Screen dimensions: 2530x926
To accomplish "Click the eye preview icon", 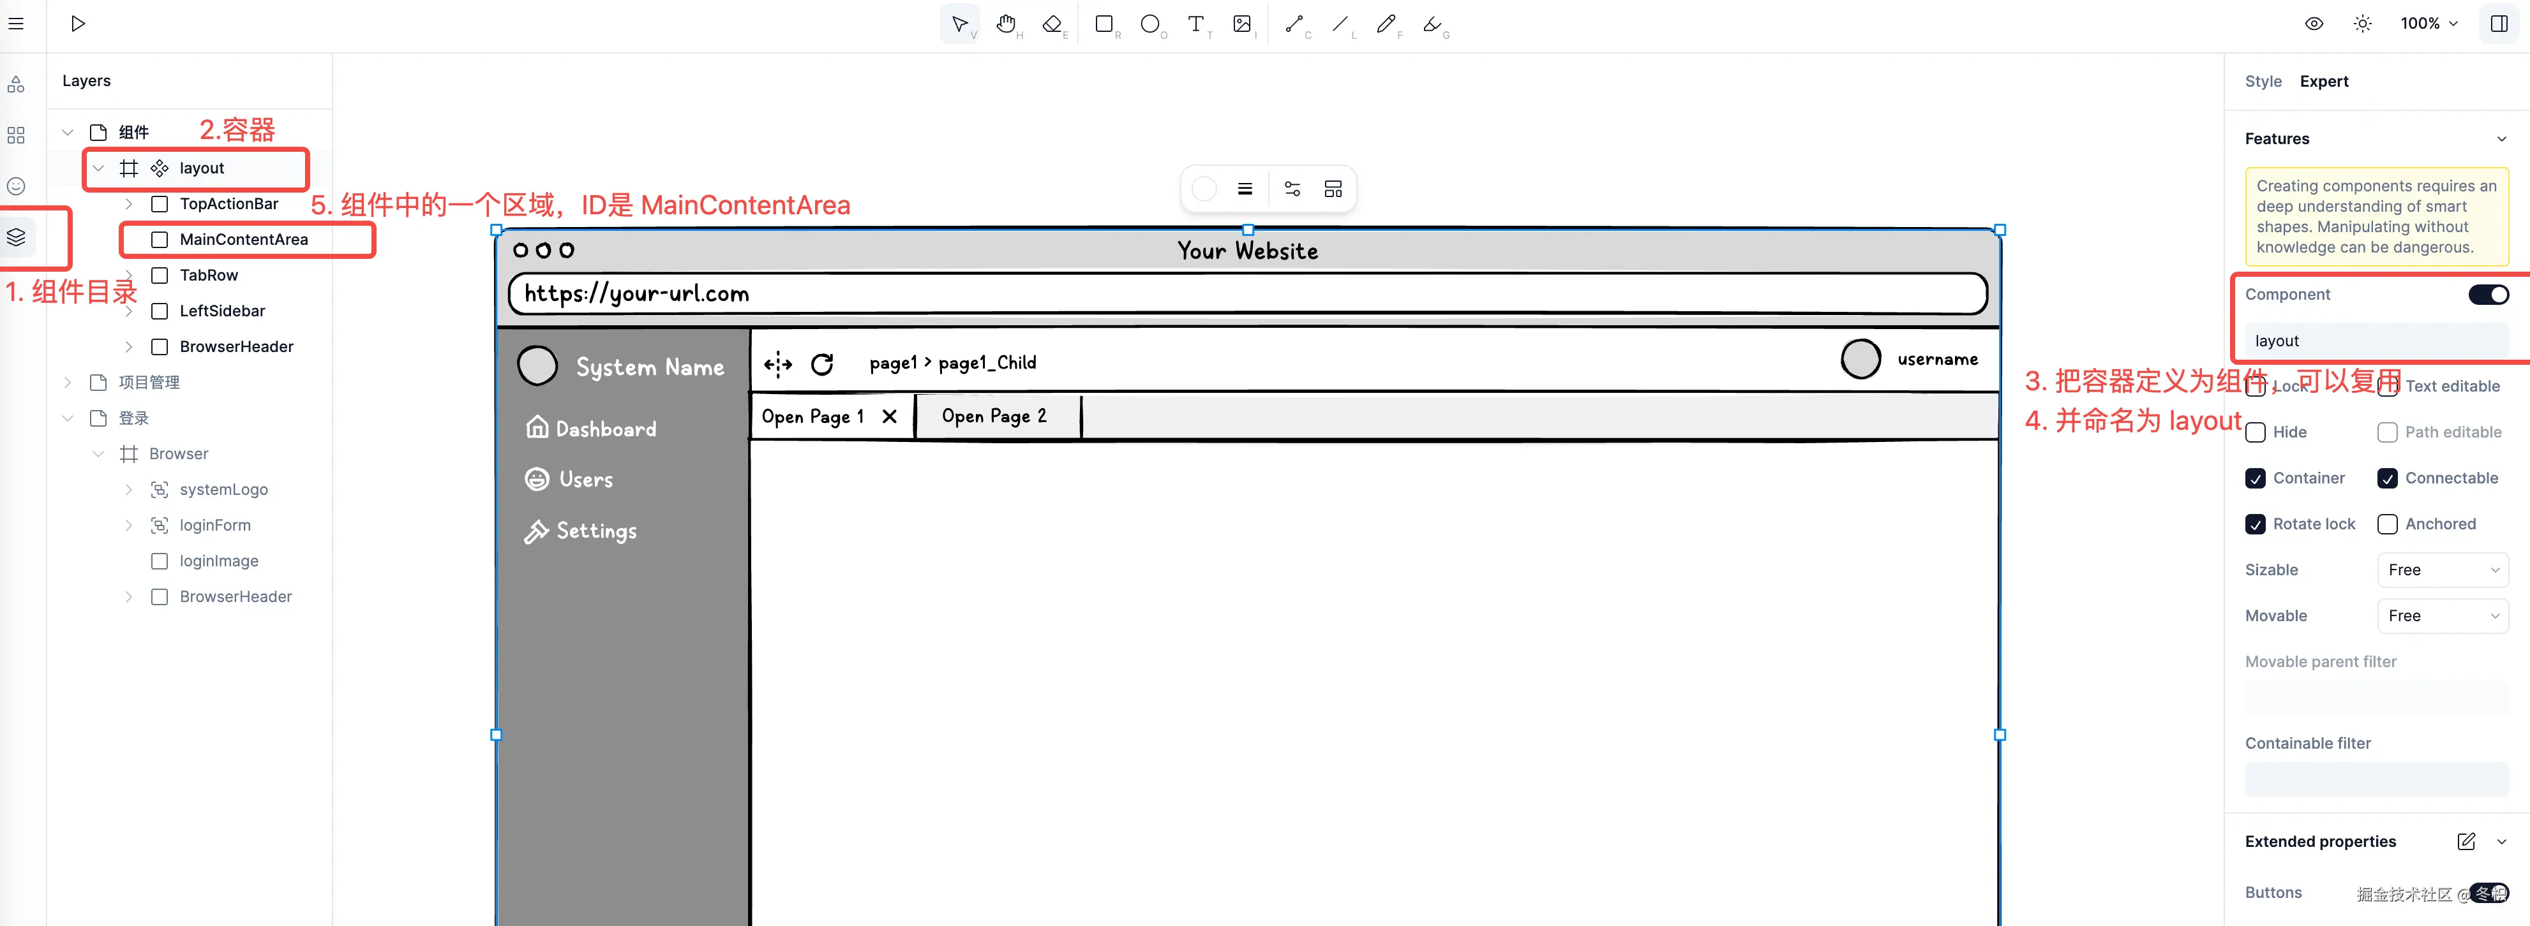I will [x=2314, y=24].
